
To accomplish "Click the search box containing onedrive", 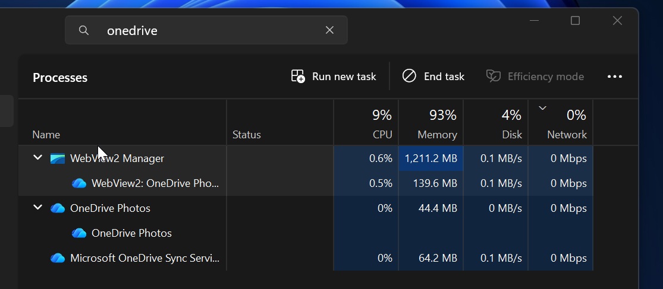I will (206, 30).
